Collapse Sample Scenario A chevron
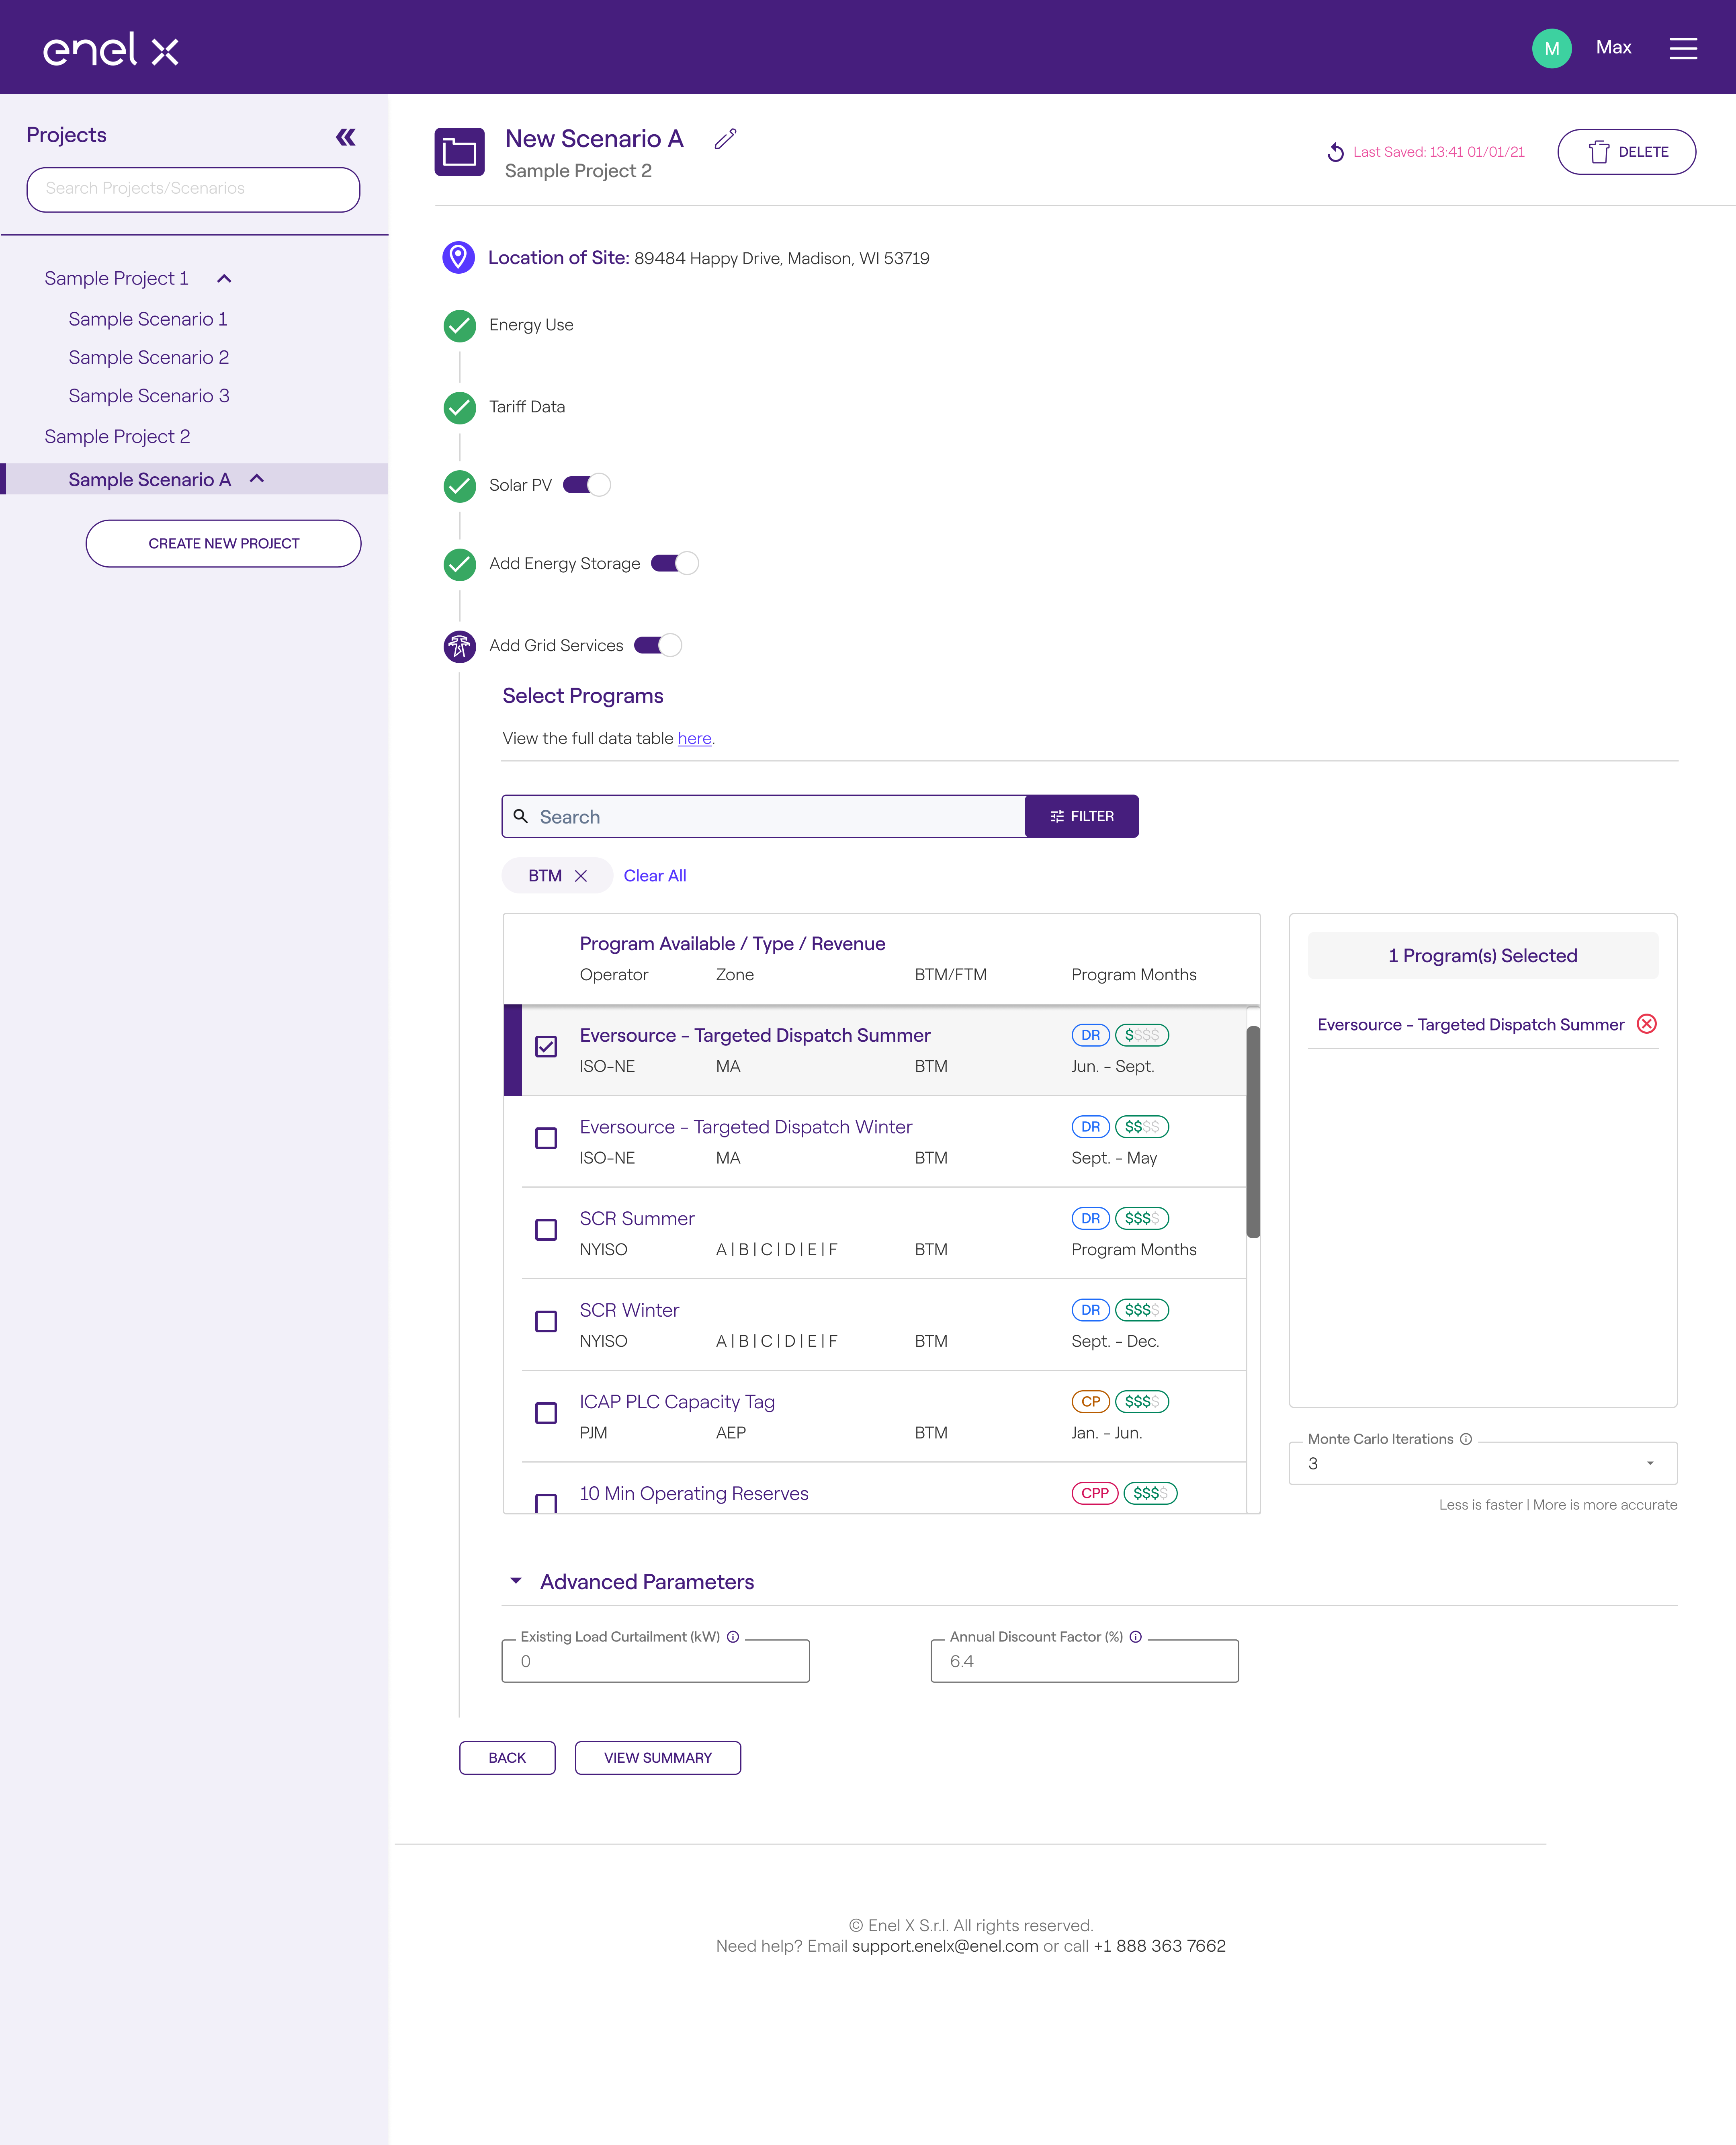 [x=257, y=479]
